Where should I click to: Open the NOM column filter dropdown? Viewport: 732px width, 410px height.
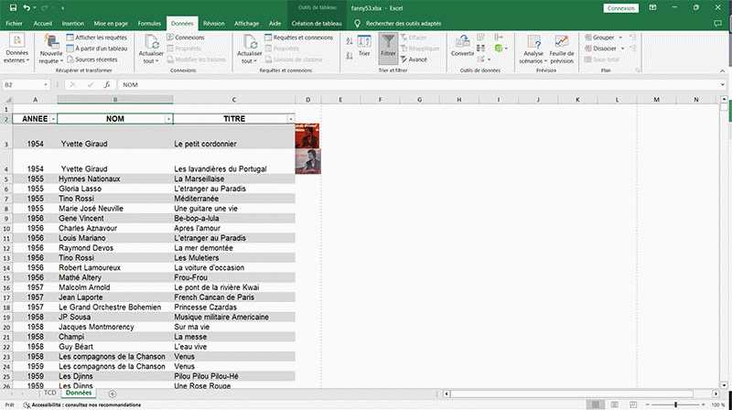(x=168, y=119)
